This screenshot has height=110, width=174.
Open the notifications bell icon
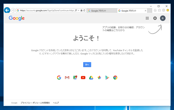(x=155, y=18)
